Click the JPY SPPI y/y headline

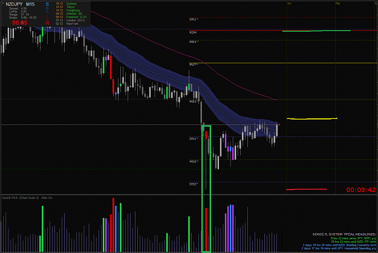click(x=353, y=239)
